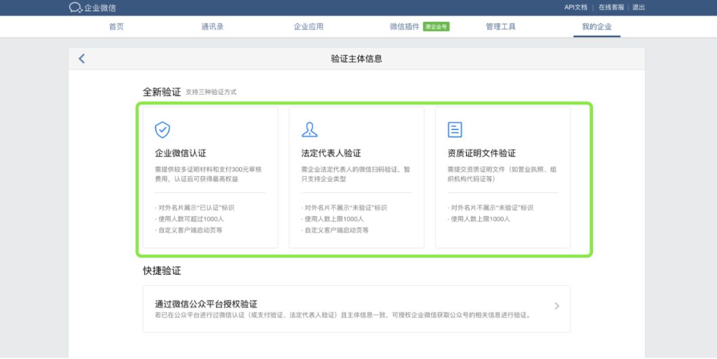Select the 微信插件 tab
This screenshot has height=359, width=717.
coord(404,26)
